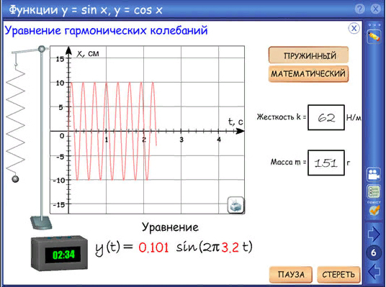386x287 pixels.
Task: Select the ПРУЖИННЫЙ pendulum mode
Action: (x=309, y=55)
